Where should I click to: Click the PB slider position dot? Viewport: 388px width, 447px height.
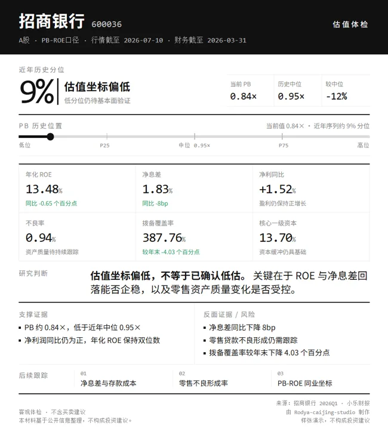coord(50,137)
